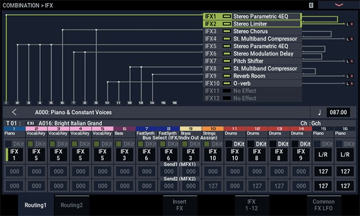Edit Send2 MFX2 value 127 for timbre 10

pyautogui.click(x=213, y=186)
